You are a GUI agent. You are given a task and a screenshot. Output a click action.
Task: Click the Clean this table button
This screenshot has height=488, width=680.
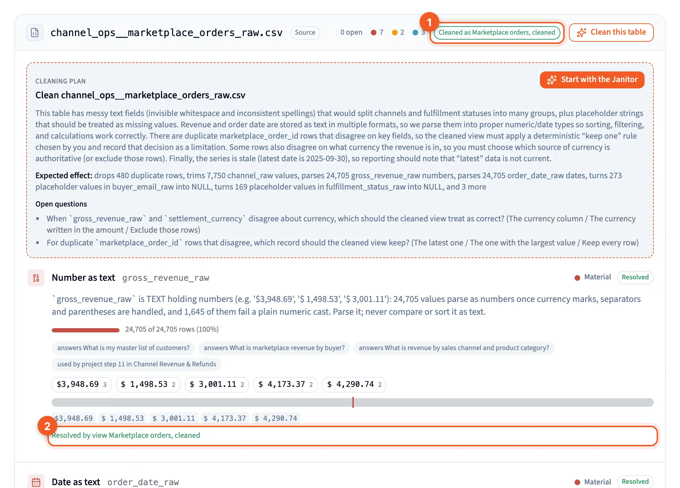point(611,33)
